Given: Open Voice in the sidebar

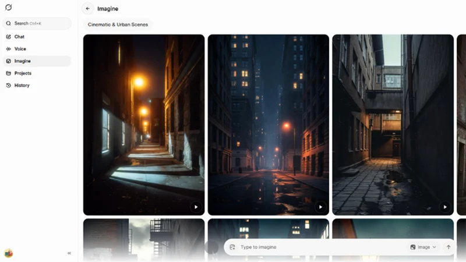Looking at the screenshot, I should [37, 49].
